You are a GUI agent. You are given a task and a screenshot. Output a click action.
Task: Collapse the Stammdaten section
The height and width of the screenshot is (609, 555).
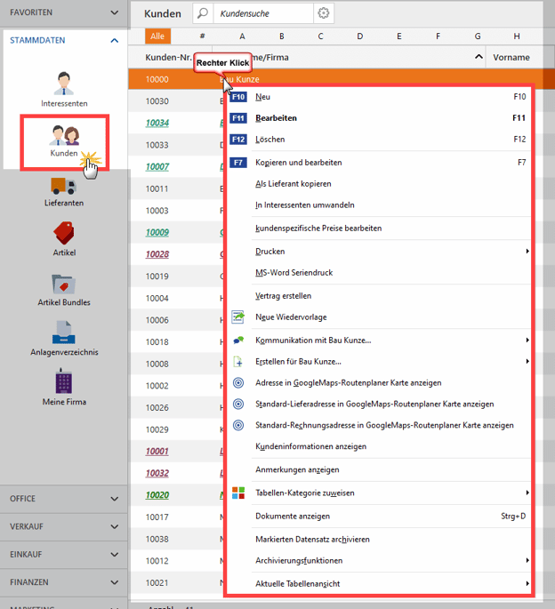click(114, 40)
